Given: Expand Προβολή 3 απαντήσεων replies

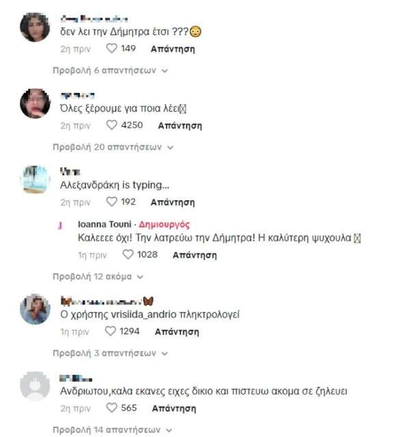Looking at the screenshot, I should coord(111,354).
